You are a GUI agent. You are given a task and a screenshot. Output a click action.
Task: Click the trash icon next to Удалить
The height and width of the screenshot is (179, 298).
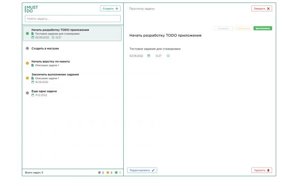[x=268, y=170]
